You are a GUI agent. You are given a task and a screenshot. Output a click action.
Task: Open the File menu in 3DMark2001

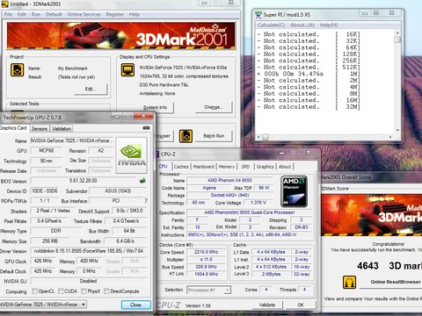8,14
